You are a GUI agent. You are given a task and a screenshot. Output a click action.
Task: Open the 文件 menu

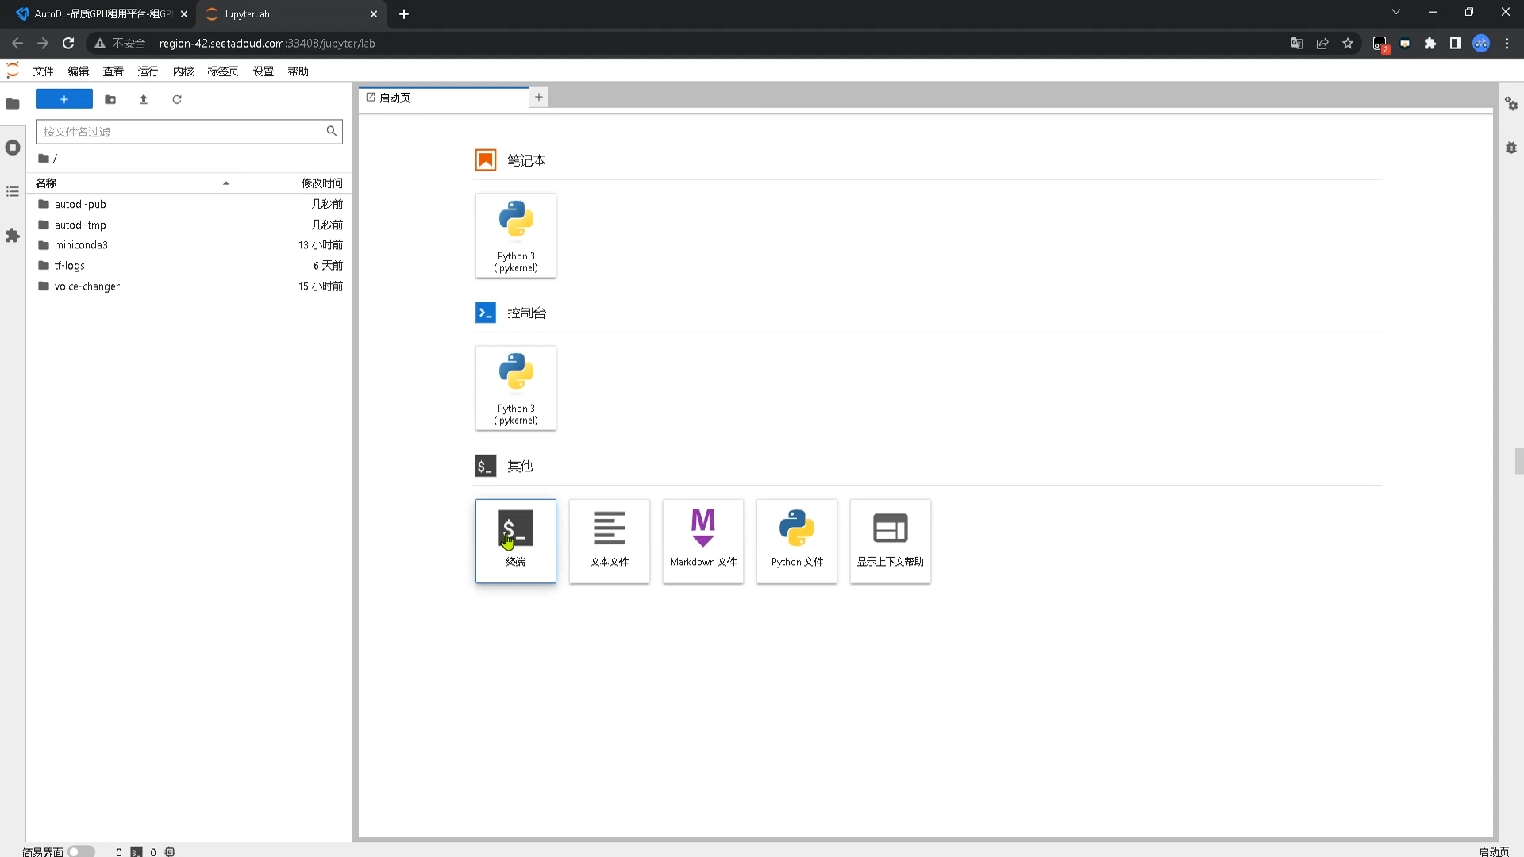43,71
